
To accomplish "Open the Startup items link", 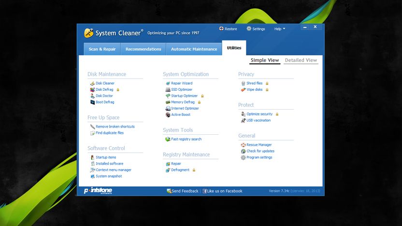I will click(x=106, y=157).
